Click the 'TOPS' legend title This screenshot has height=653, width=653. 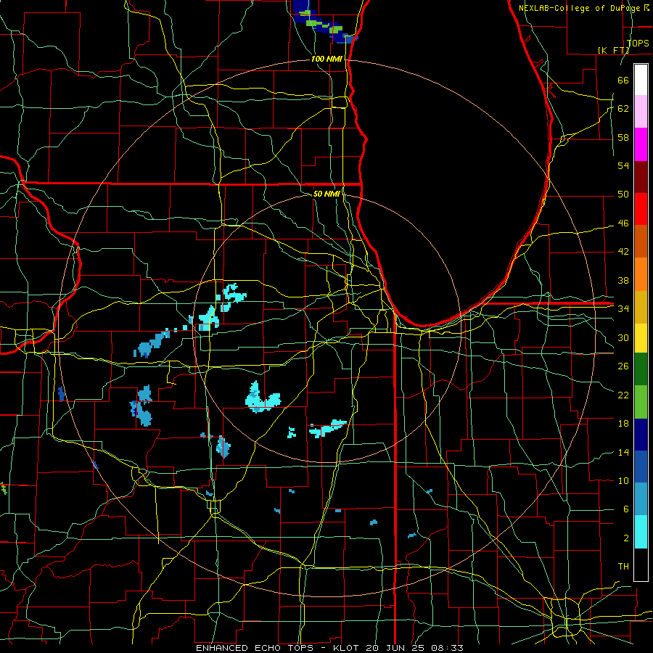point(638,44)
